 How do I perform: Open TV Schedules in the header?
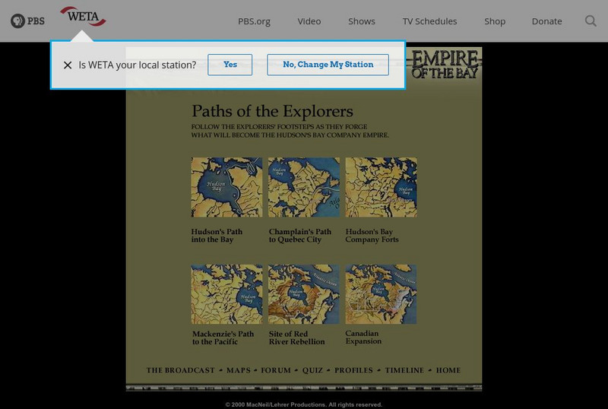click(429, 21)
